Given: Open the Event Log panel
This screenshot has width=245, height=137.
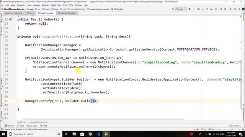Looking at the screenshot, I should [235, 126].
